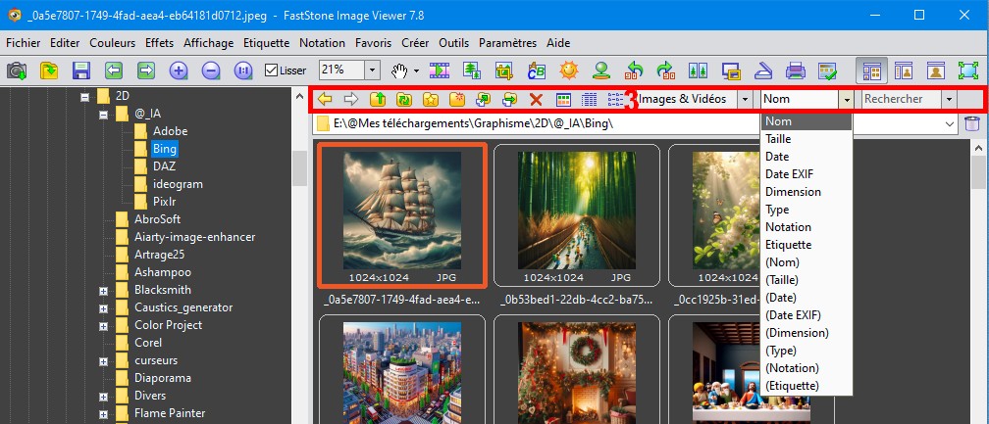Click the wallpaper monitor icon
Screen dimensions: 989x424
coord(731,70)
